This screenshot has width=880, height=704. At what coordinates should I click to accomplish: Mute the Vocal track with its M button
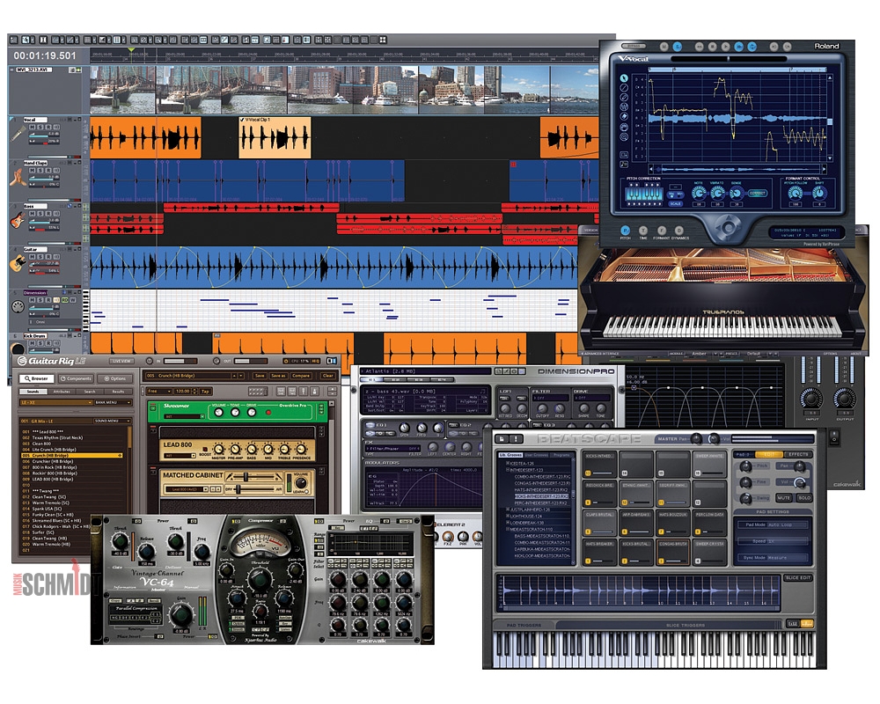tap(33, 128)
